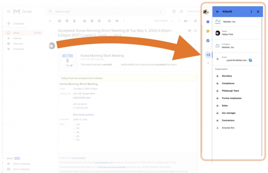Open Google Tasks from the side panel
The image size is (268, 173).
(x=208, y=40)
